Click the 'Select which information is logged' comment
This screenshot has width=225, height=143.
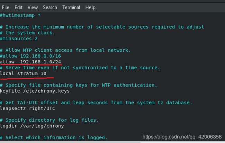pos(54,137)
